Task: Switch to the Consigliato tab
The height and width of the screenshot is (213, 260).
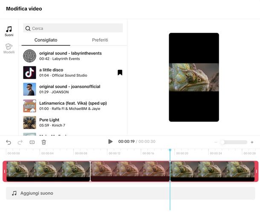Action: point(46,40)
